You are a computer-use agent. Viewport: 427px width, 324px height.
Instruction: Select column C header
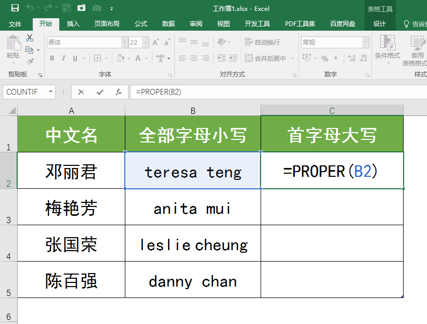[x=332, y=111]
